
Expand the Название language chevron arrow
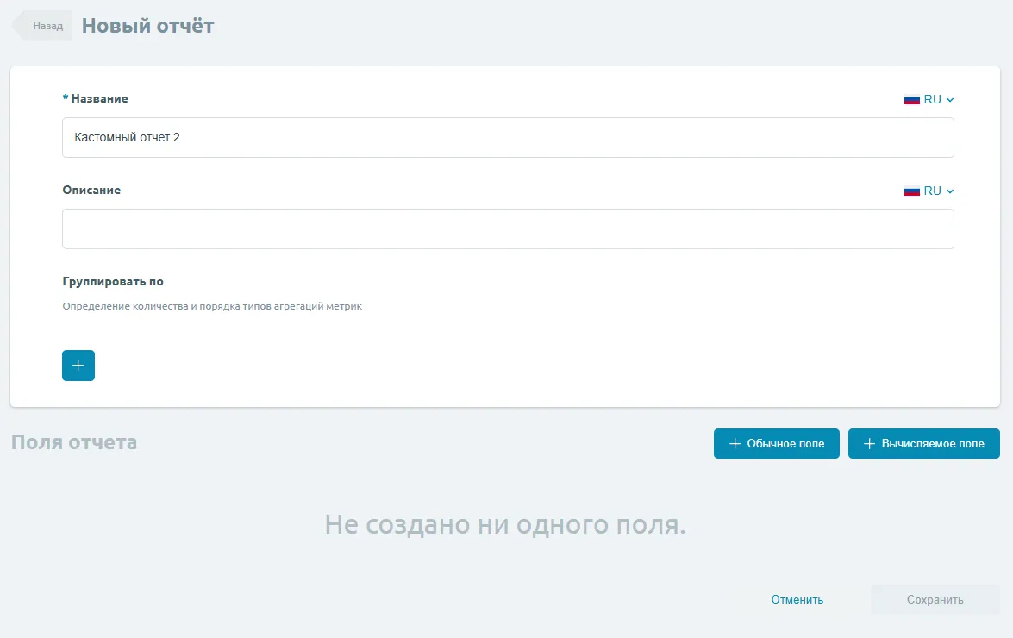[950, 100]
